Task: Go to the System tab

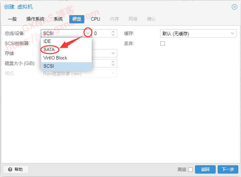Action: pyautogui.click(x=58, y=19)
